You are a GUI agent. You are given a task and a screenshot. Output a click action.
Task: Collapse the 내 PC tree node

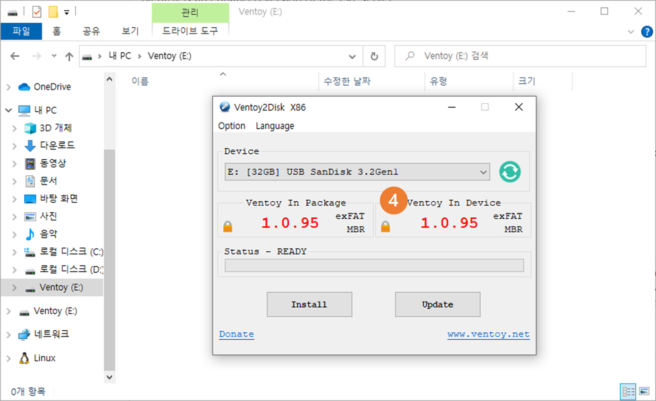pyautogui.click(x=8, y=110)
